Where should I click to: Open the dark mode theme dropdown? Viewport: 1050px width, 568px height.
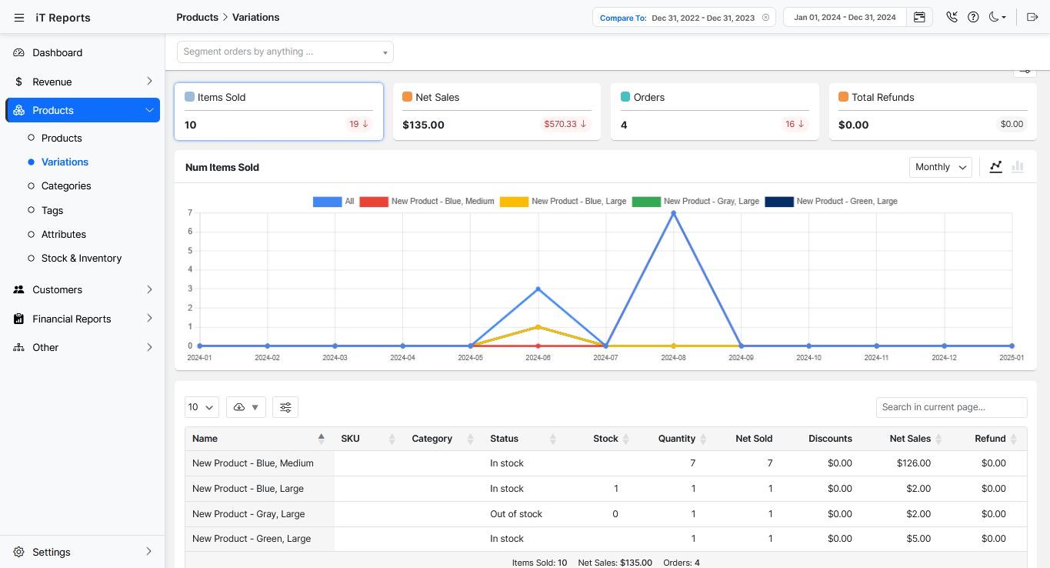[x=997, y=17]
